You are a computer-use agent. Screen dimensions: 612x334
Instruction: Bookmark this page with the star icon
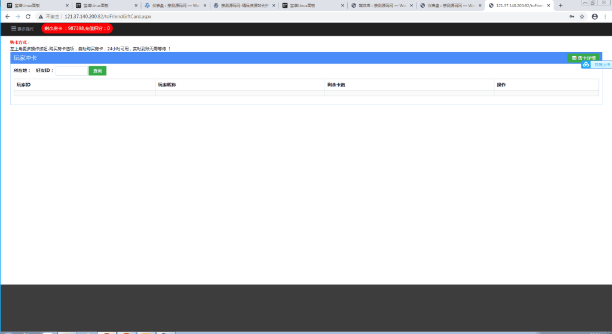pos(582,16)
